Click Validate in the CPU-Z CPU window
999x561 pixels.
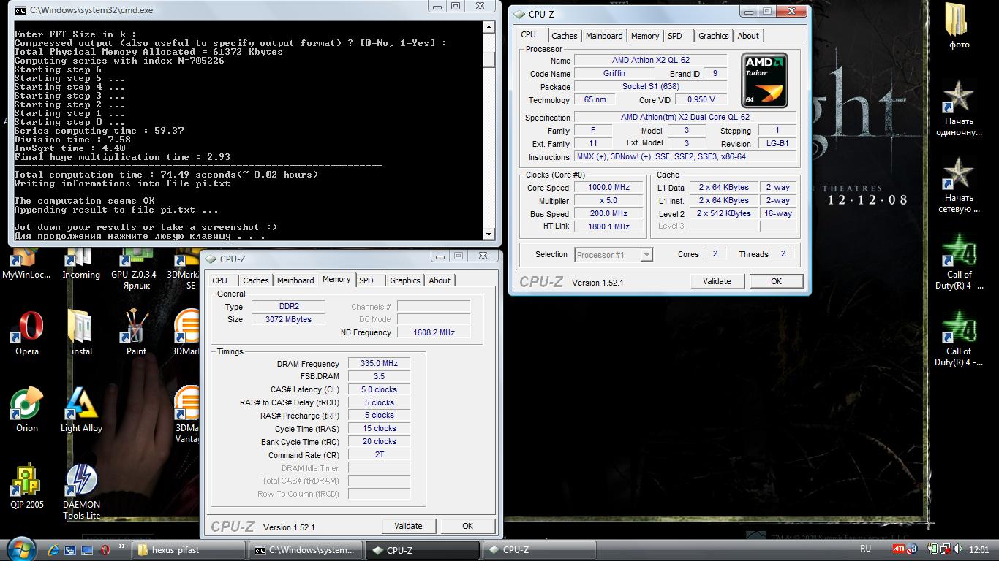(x=717, y=281)
